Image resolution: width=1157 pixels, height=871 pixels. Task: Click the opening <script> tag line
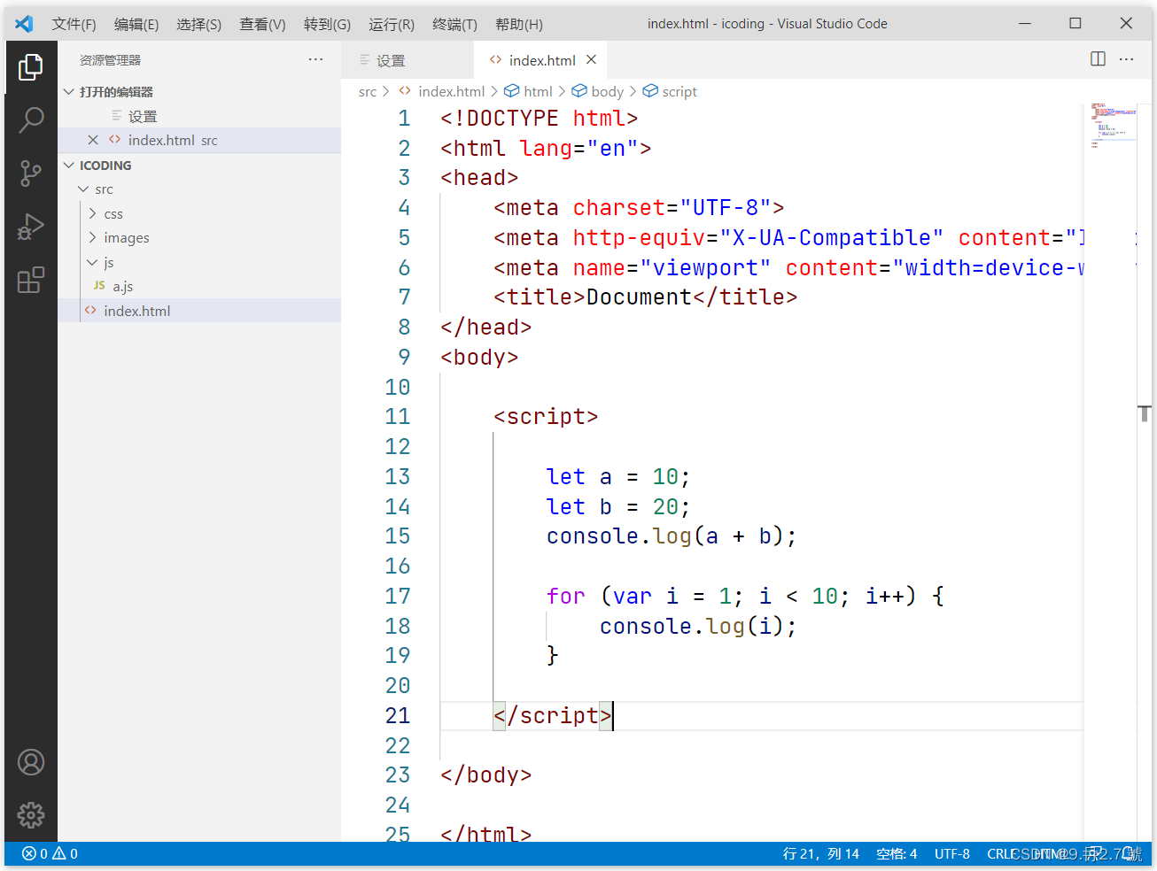pyautogui.click(x=546, y=417)
